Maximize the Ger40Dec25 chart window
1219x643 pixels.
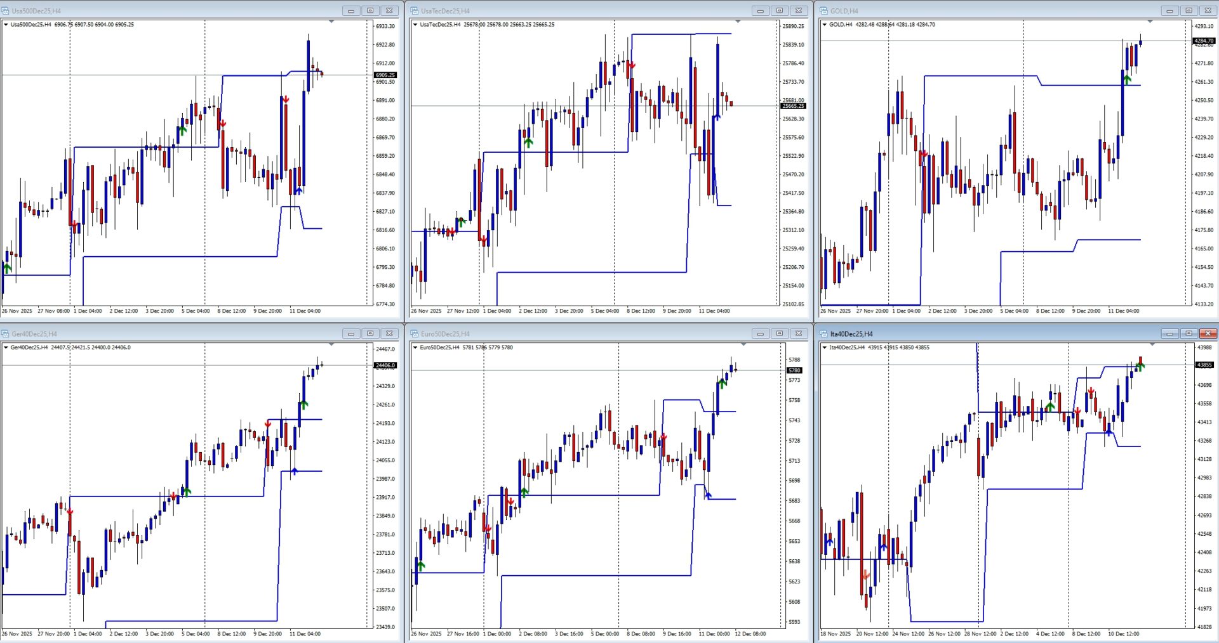click(x=370, y=334)
